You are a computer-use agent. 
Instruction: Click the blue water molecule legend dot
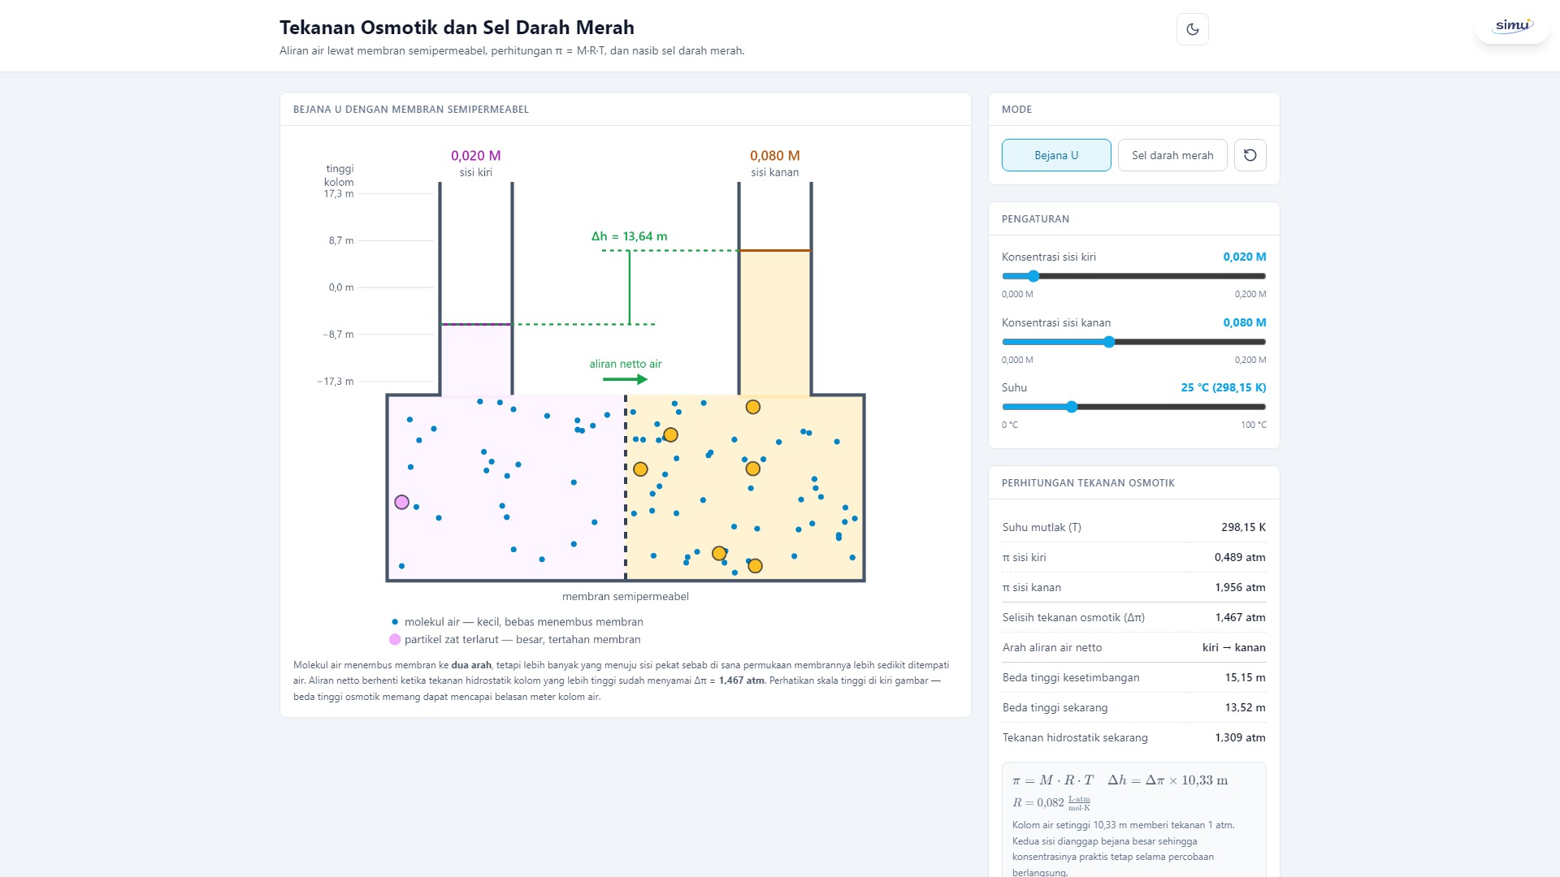click(x=395, y=622)
